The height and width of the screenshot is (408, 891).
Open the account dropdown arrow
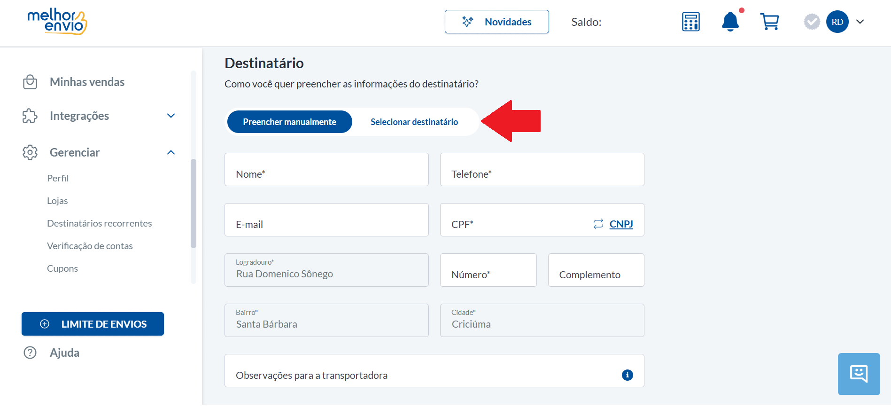tap(860, 22)
